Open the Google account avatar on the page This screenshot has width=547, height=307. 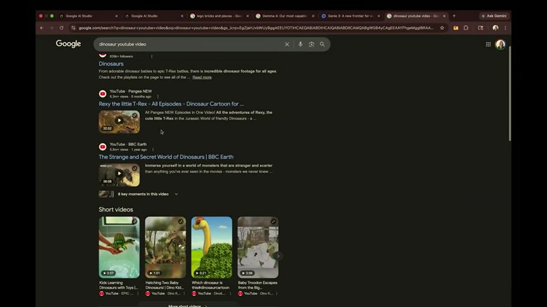coord(500,44)
